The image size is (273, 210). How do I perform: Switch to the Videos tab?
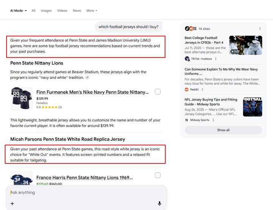point(62,11)
